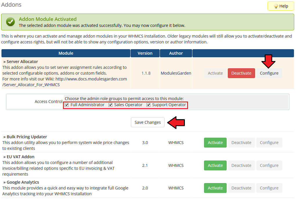This screenshot has width=296, height=199.
Task: Activate the Google Analytics addon
Action: (215, 188)
